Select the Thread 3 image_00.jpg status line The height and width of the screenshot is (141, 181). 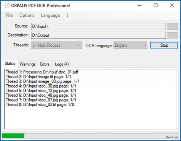[43, 81]
